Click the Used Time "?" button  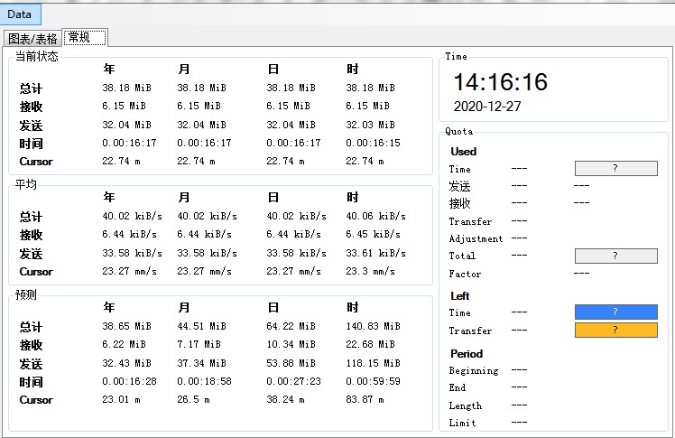click(615, 169)
